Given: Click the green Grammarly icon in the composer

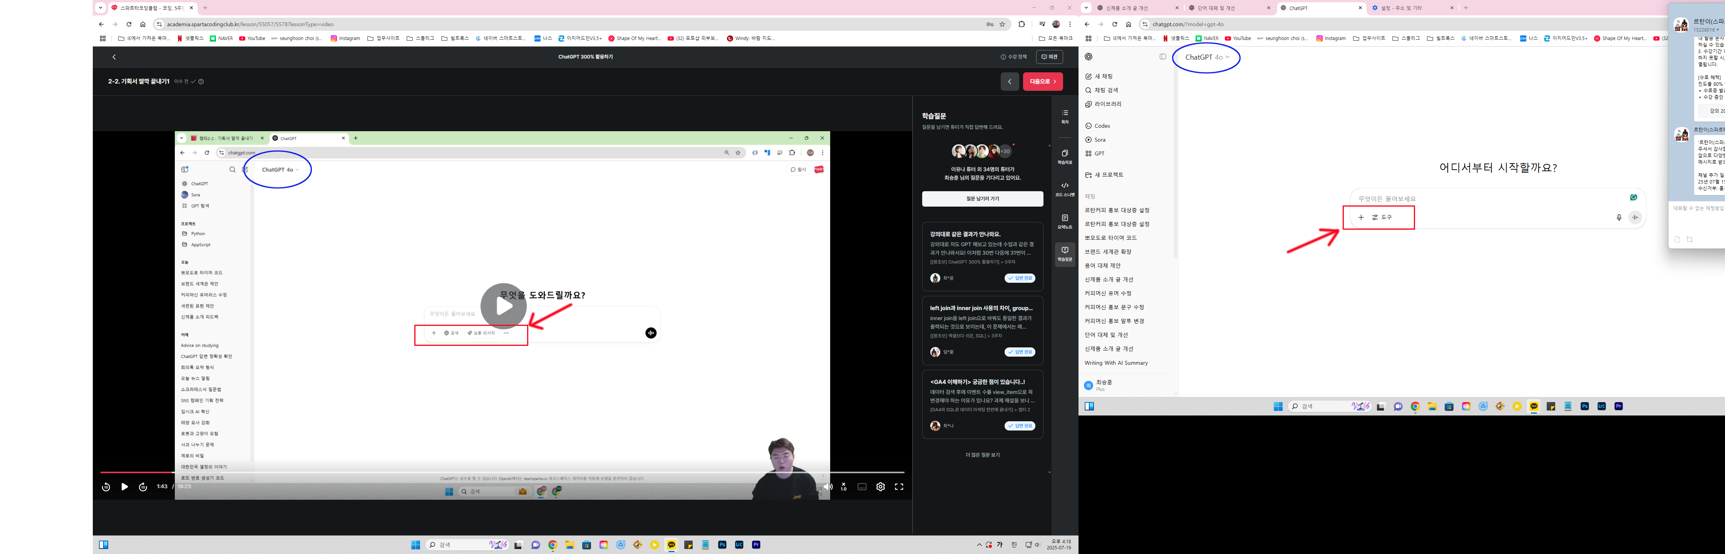Looking at the screenshot, I should click(1634, 197).
